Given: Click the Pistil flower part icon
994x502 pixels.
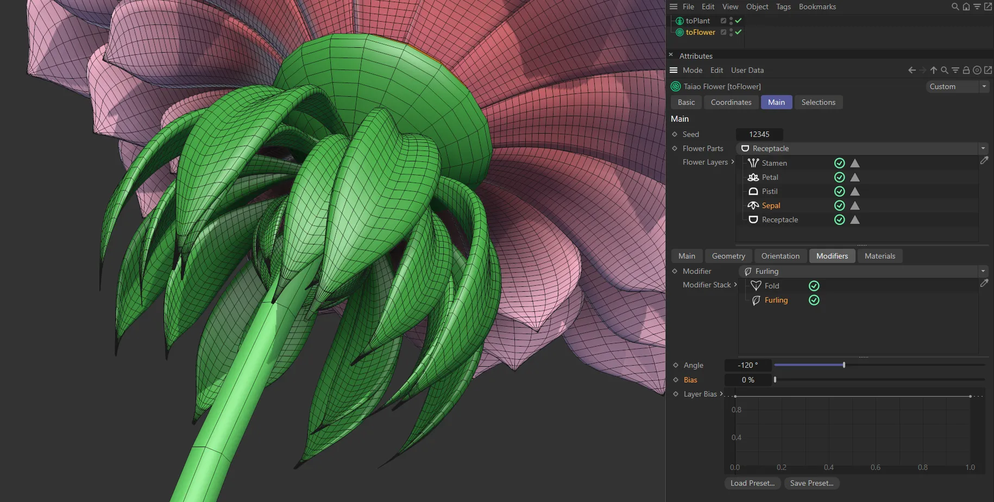Looking at the screenshot, I should pos(753,191).
